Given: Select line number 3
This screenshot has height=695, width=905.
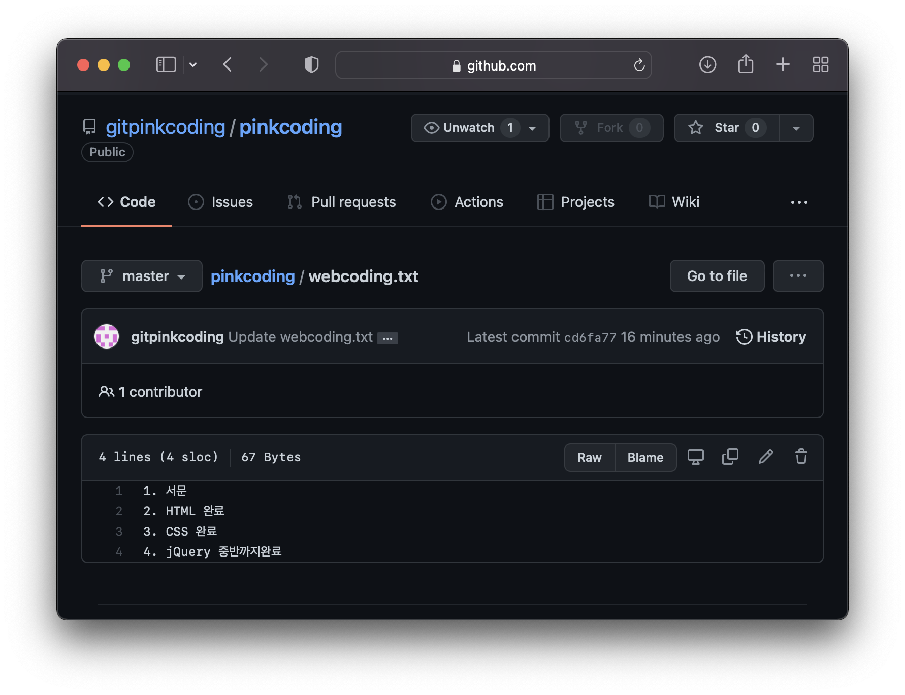Looking at the screenshot, I should [119, 532].
